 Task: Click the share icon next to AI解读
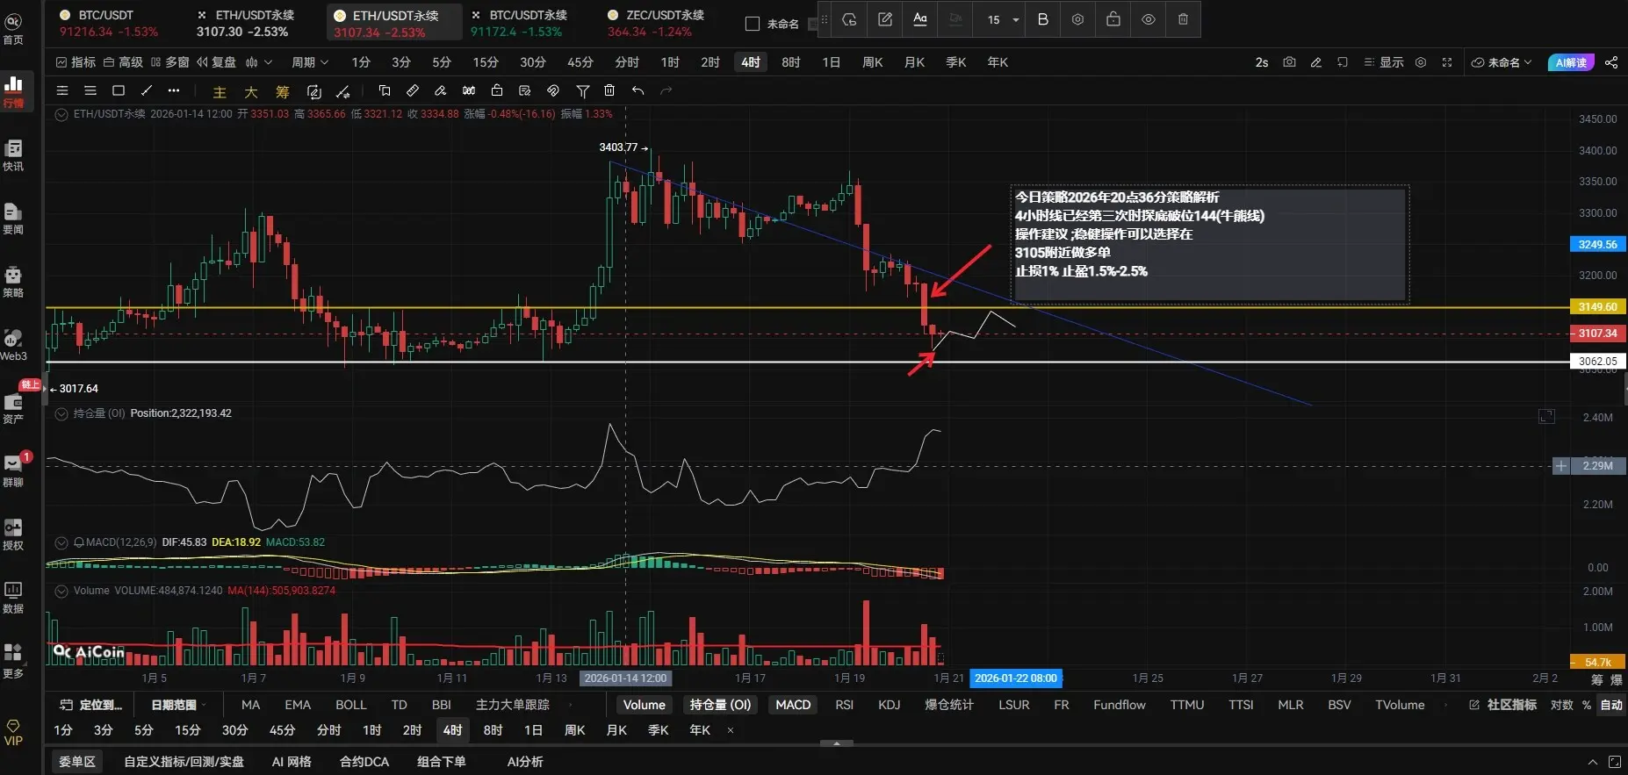pos(1611,62)
